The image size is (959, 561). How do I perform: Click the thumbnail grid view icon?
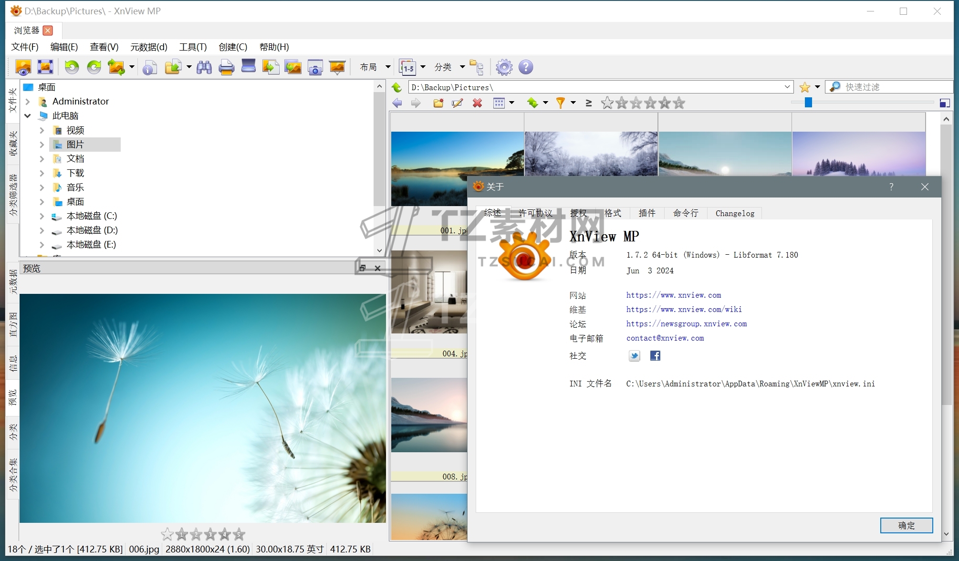(499, 103)
